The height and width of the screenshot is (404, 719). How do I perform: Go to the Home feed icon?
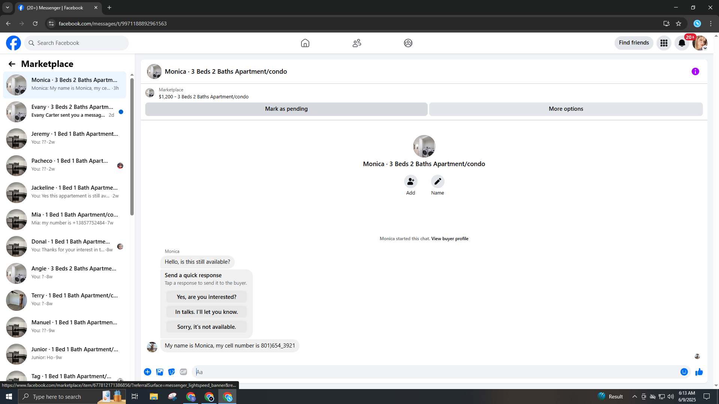point(305,43)
